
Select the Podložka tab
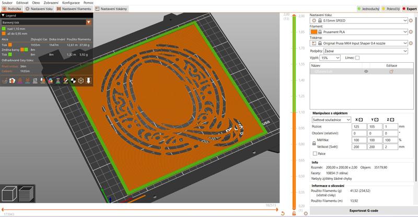(x=11, y=9)
